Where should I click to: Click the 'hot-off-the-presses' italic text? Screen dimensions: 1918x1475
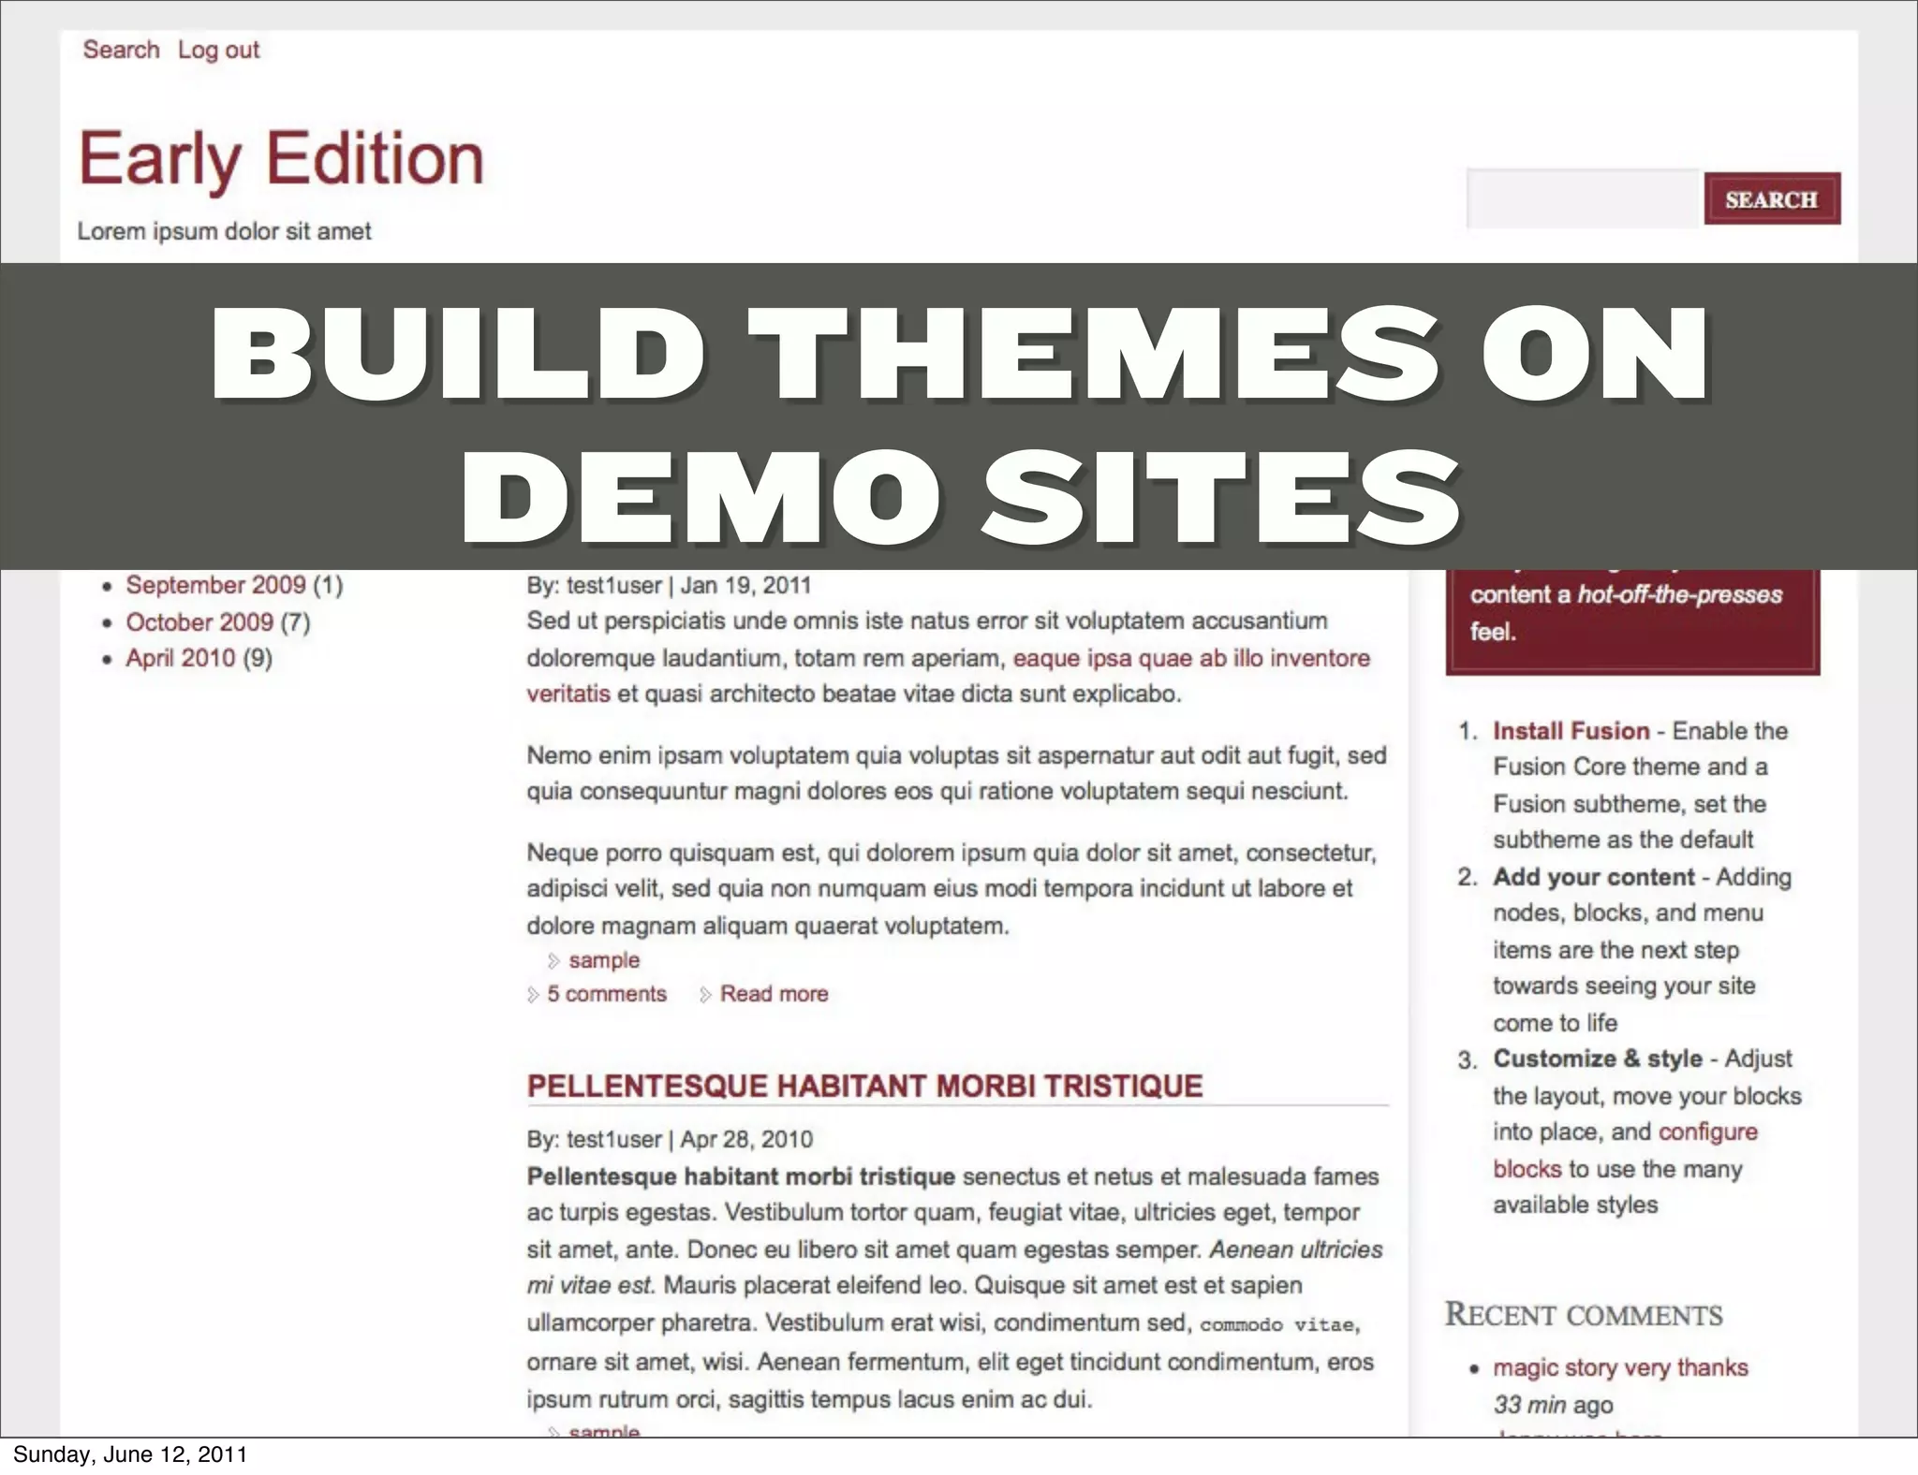pyautogui.click(x=1680, y=594)
